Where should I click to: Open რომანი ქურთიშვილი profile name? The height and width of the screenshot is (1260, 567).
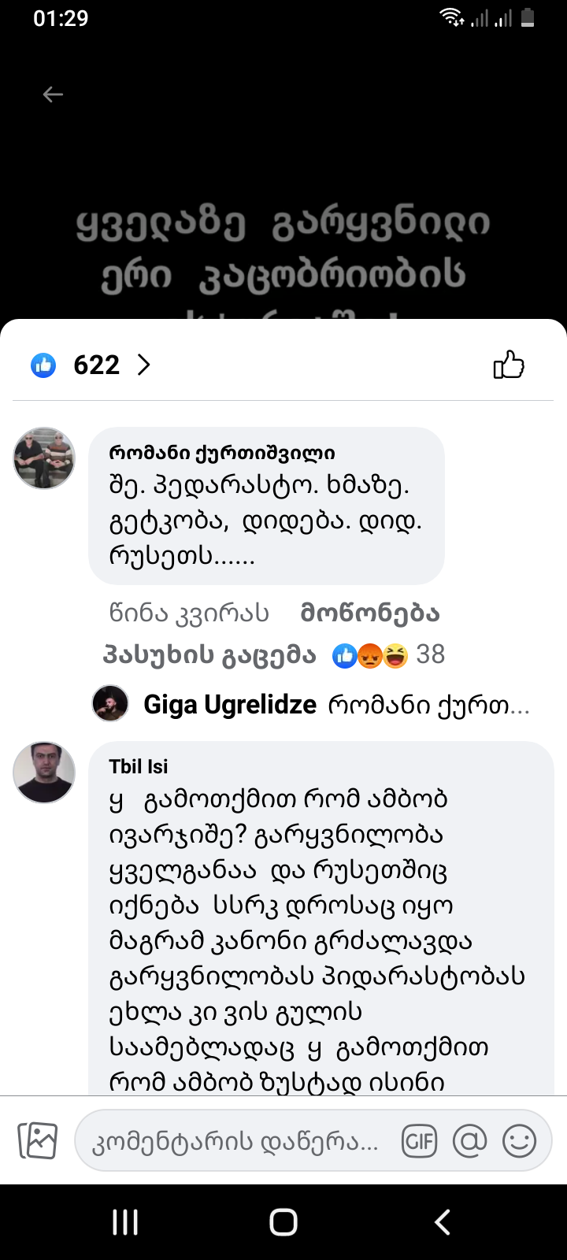pos(222,453)
